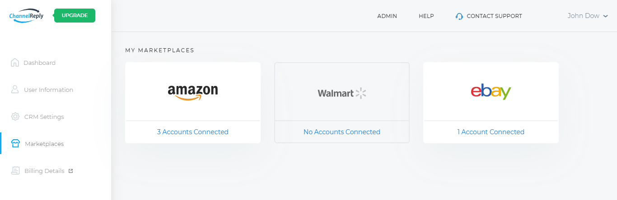Expand the John Dow account chevron
The width and height of the screenshot is (617, 200).
point(605,16)
